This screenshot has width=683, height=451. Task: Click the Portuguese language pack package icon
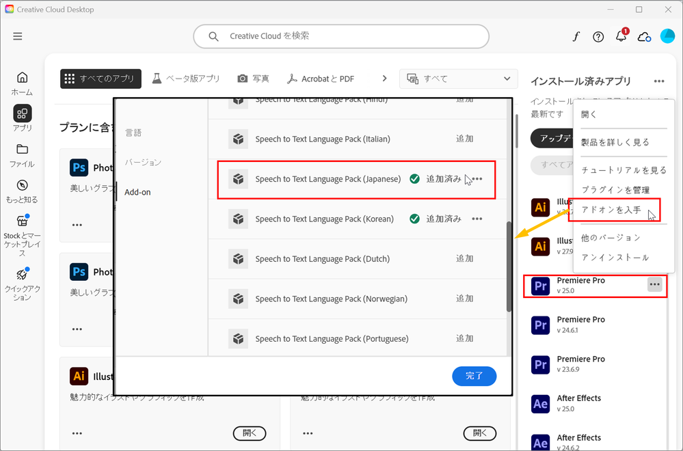point(239,339)
